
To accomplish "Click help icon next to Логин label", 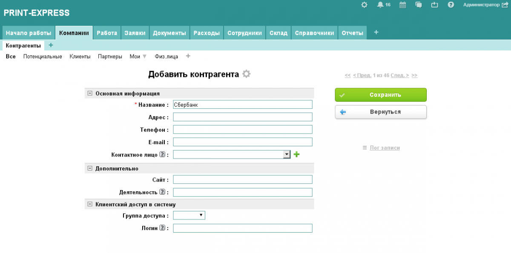I will point(162,228).
